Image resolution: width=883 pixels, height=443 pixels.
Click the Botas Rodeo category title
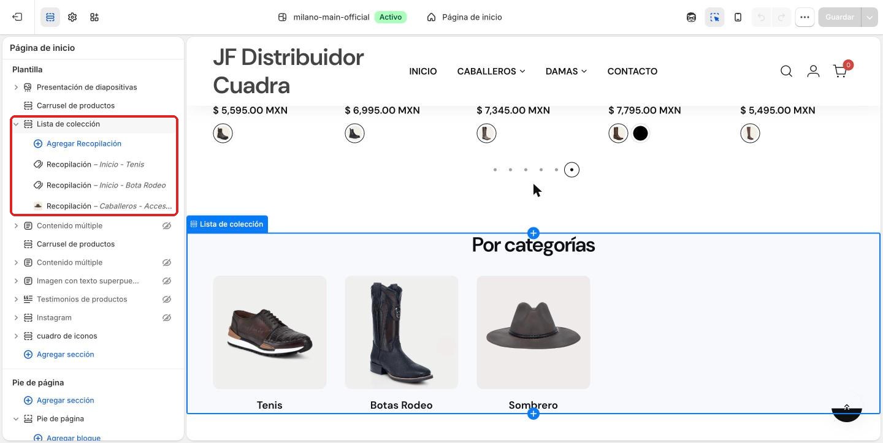click(402, 405)
